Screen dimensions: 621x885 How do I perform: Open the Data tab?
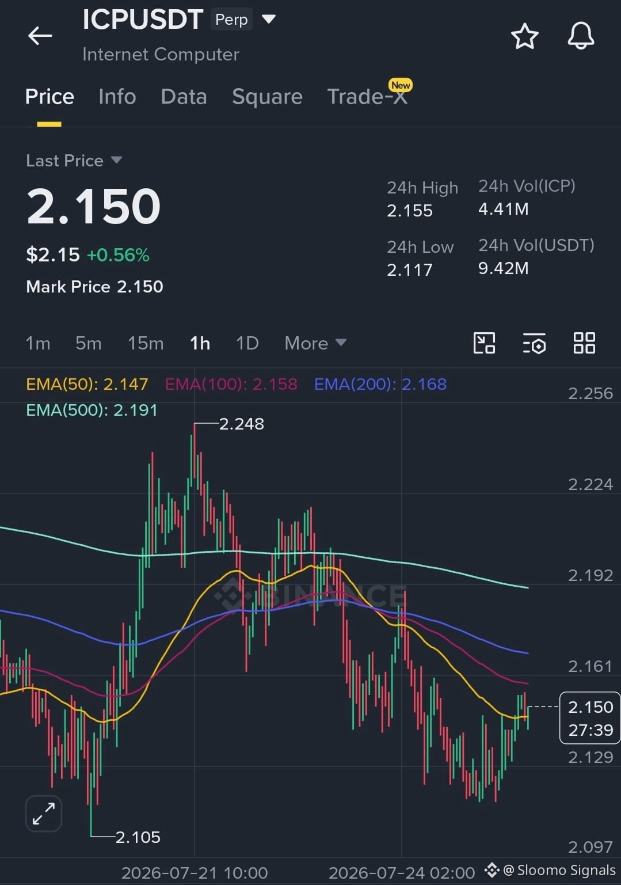[184, 97]
